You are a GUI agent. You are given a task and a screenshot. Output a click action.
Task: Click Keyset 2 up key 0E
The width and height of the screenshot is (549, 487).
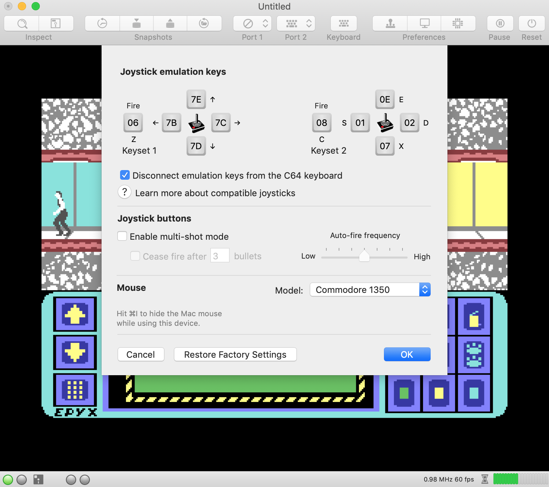coord(385,99)
